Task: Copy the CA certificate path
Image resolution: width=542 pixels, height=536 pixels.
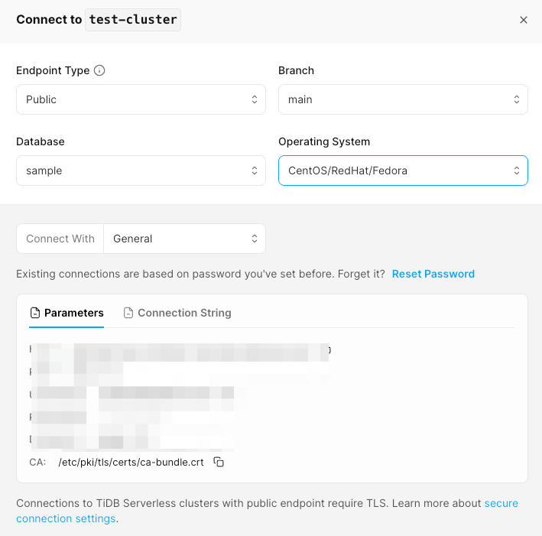Action: coord(219,462)
